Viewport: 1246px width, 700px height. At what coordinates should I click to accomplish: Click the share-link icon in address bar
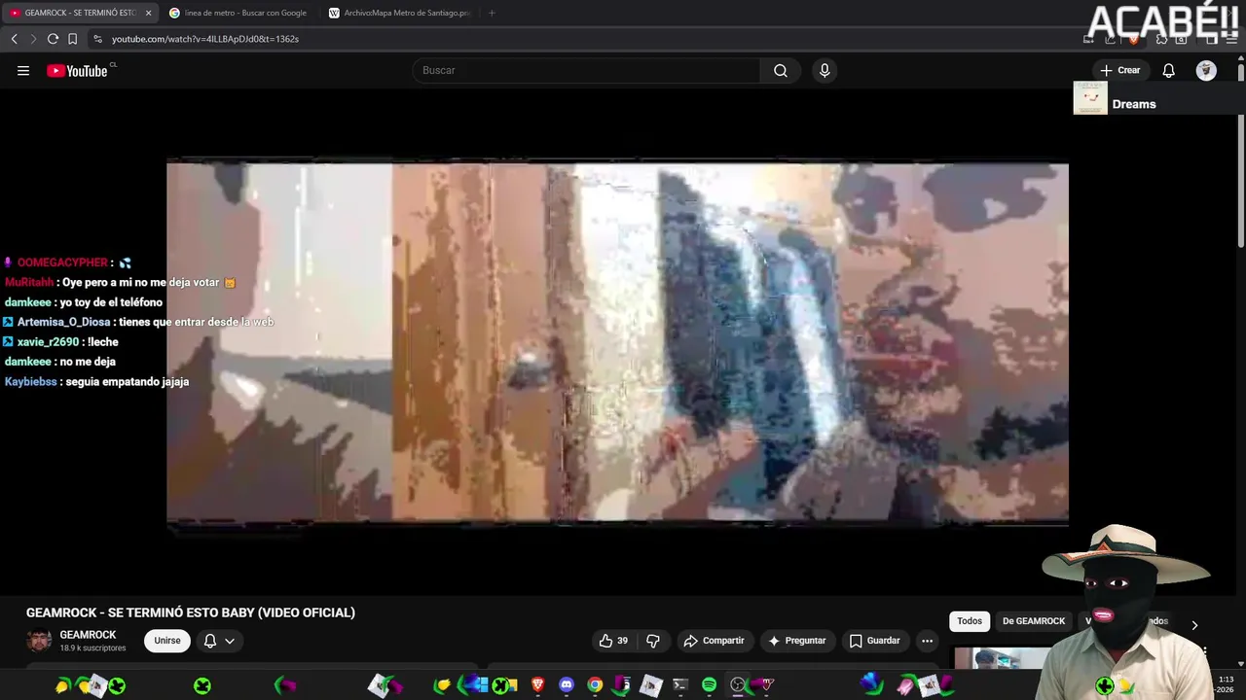(1110, 39)
